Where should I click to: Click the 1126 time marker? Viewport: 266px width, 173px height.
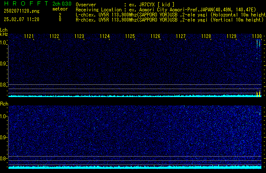[155, 36]
